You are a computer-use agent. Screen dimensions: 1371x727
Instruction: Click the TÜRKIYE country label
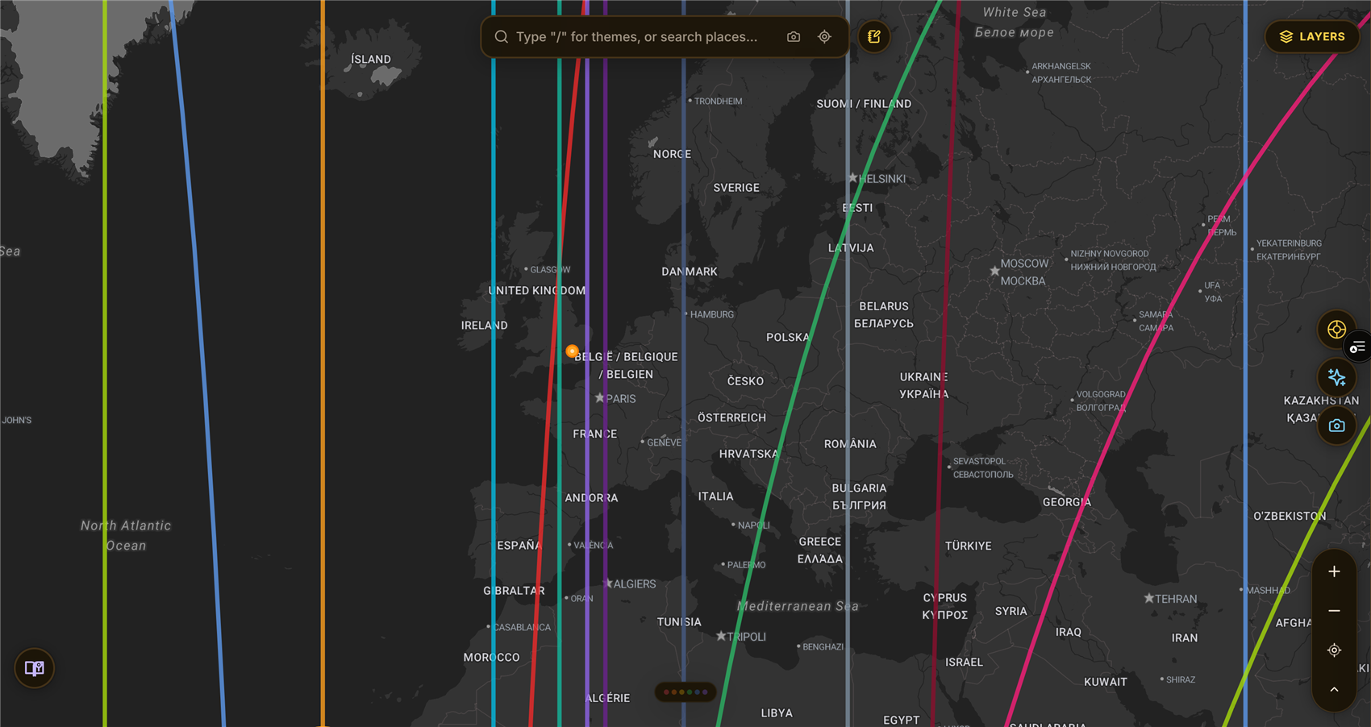click(969, 546)
